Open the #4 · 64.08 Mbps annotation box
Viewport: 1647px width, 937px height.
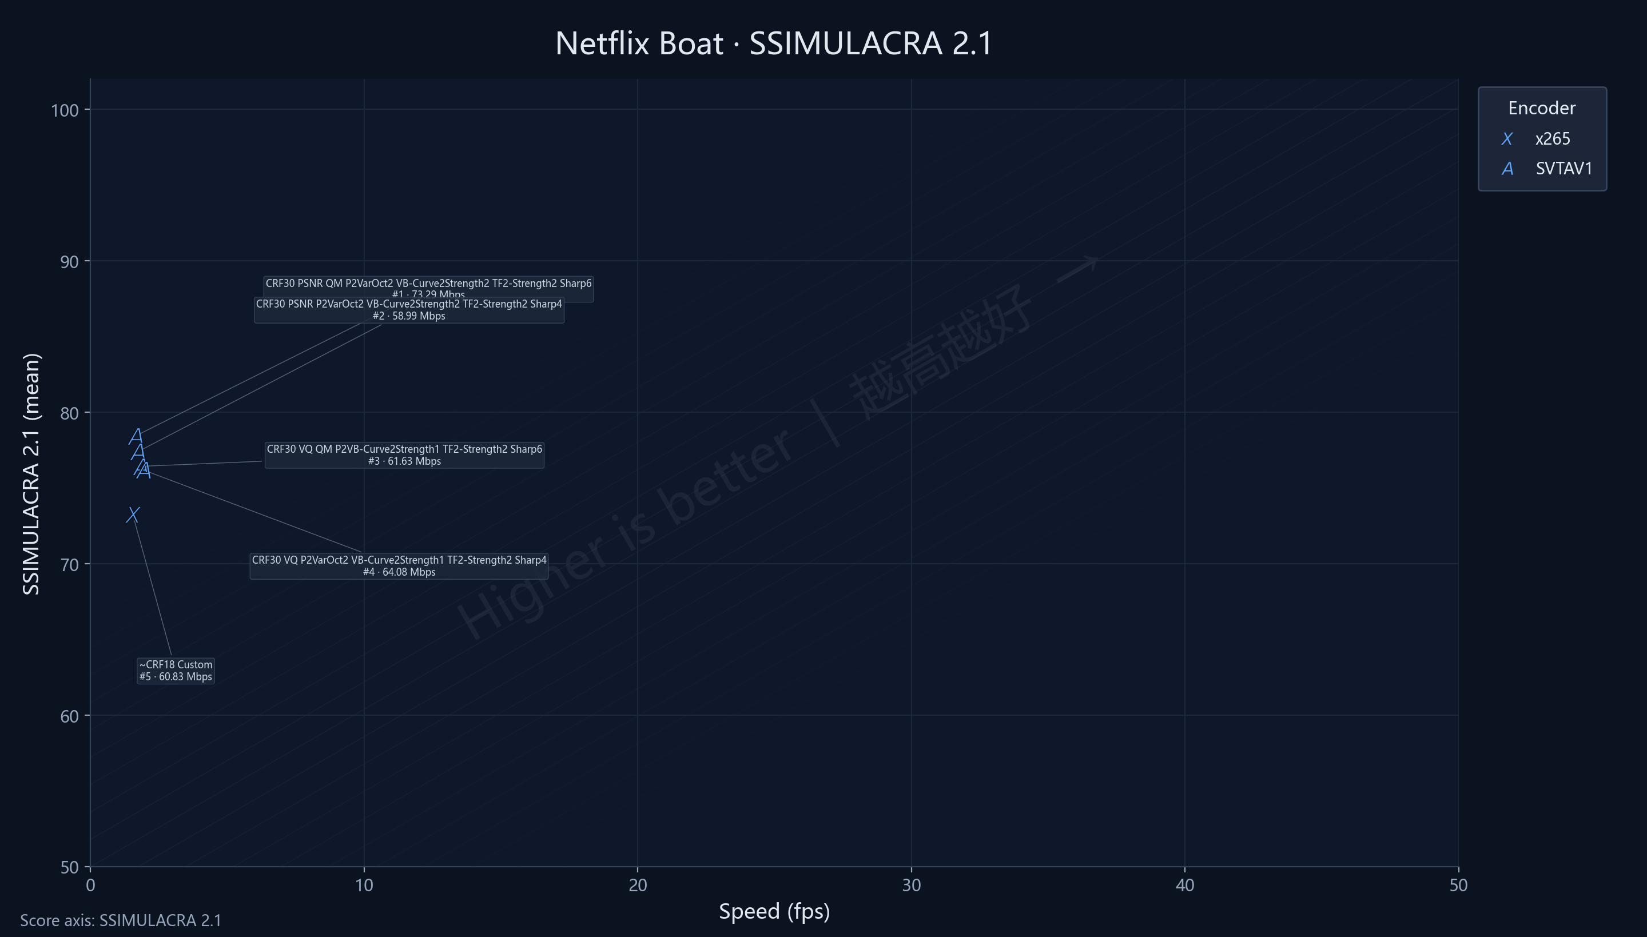click(x=399, y=565)
